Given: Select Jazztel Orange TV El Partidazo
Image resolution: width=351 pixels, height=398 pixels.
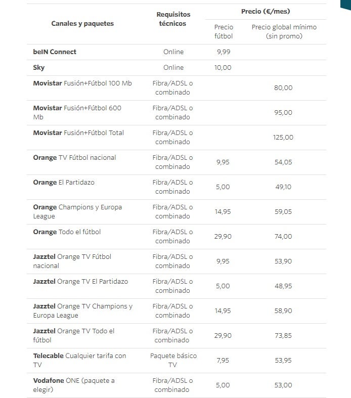Looking at the screenshot, I should point(80,282).
